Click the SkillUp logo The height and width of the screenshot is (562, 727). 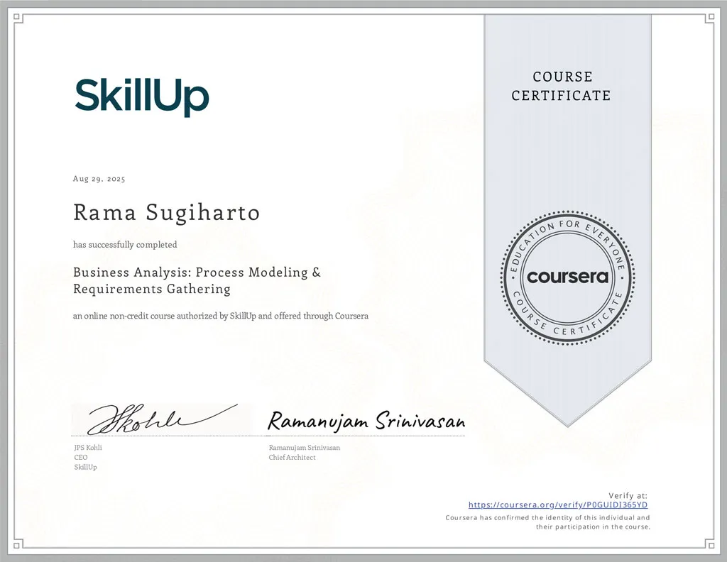point(141,97)
